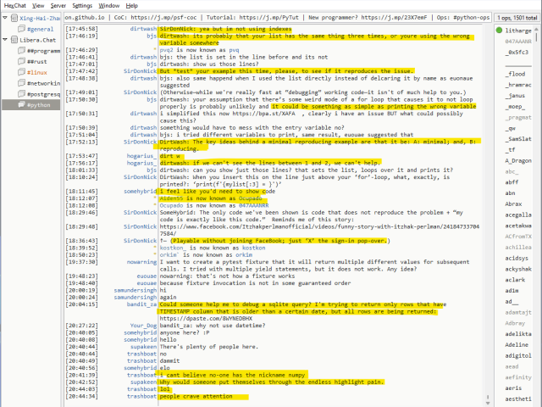Click the #postgresql channel icon

(21, 94)
